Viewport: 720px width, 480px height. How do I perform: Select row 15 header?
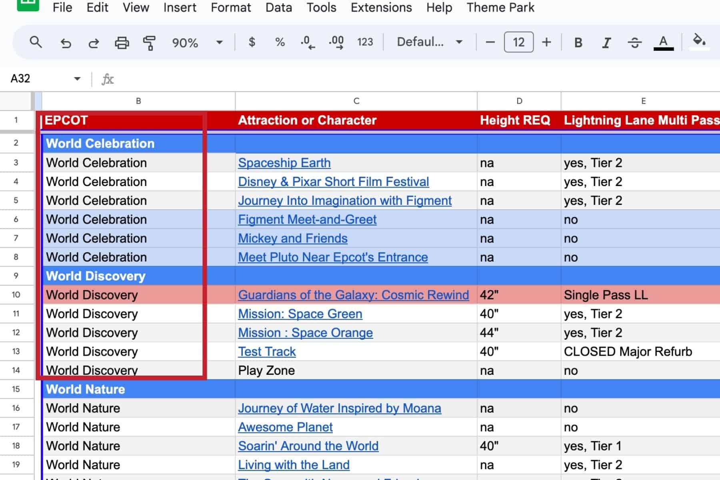click(16, 389)
